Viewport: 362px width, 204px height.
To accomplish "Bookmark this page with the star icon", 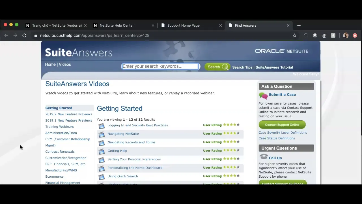I will (295, 35).
